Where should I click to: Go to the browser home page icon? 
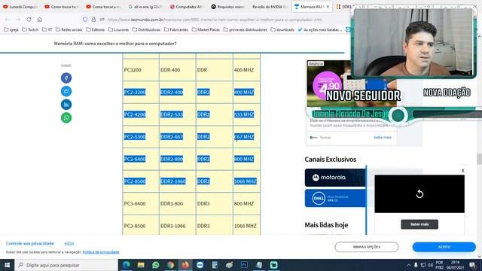(x=40, y=20)
